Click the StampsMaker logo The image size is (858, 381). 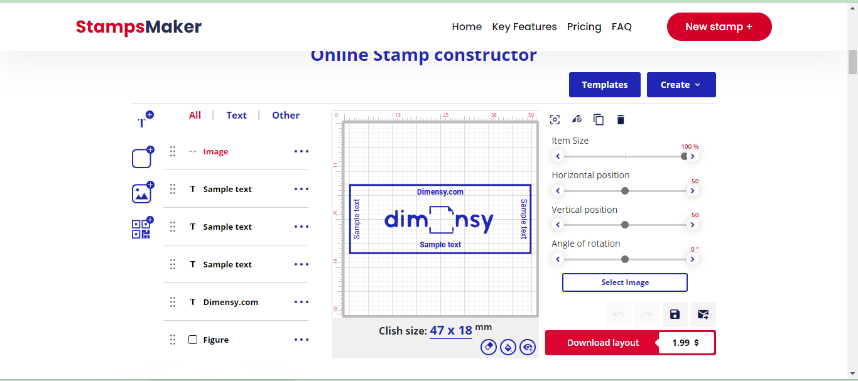point(139,27)
